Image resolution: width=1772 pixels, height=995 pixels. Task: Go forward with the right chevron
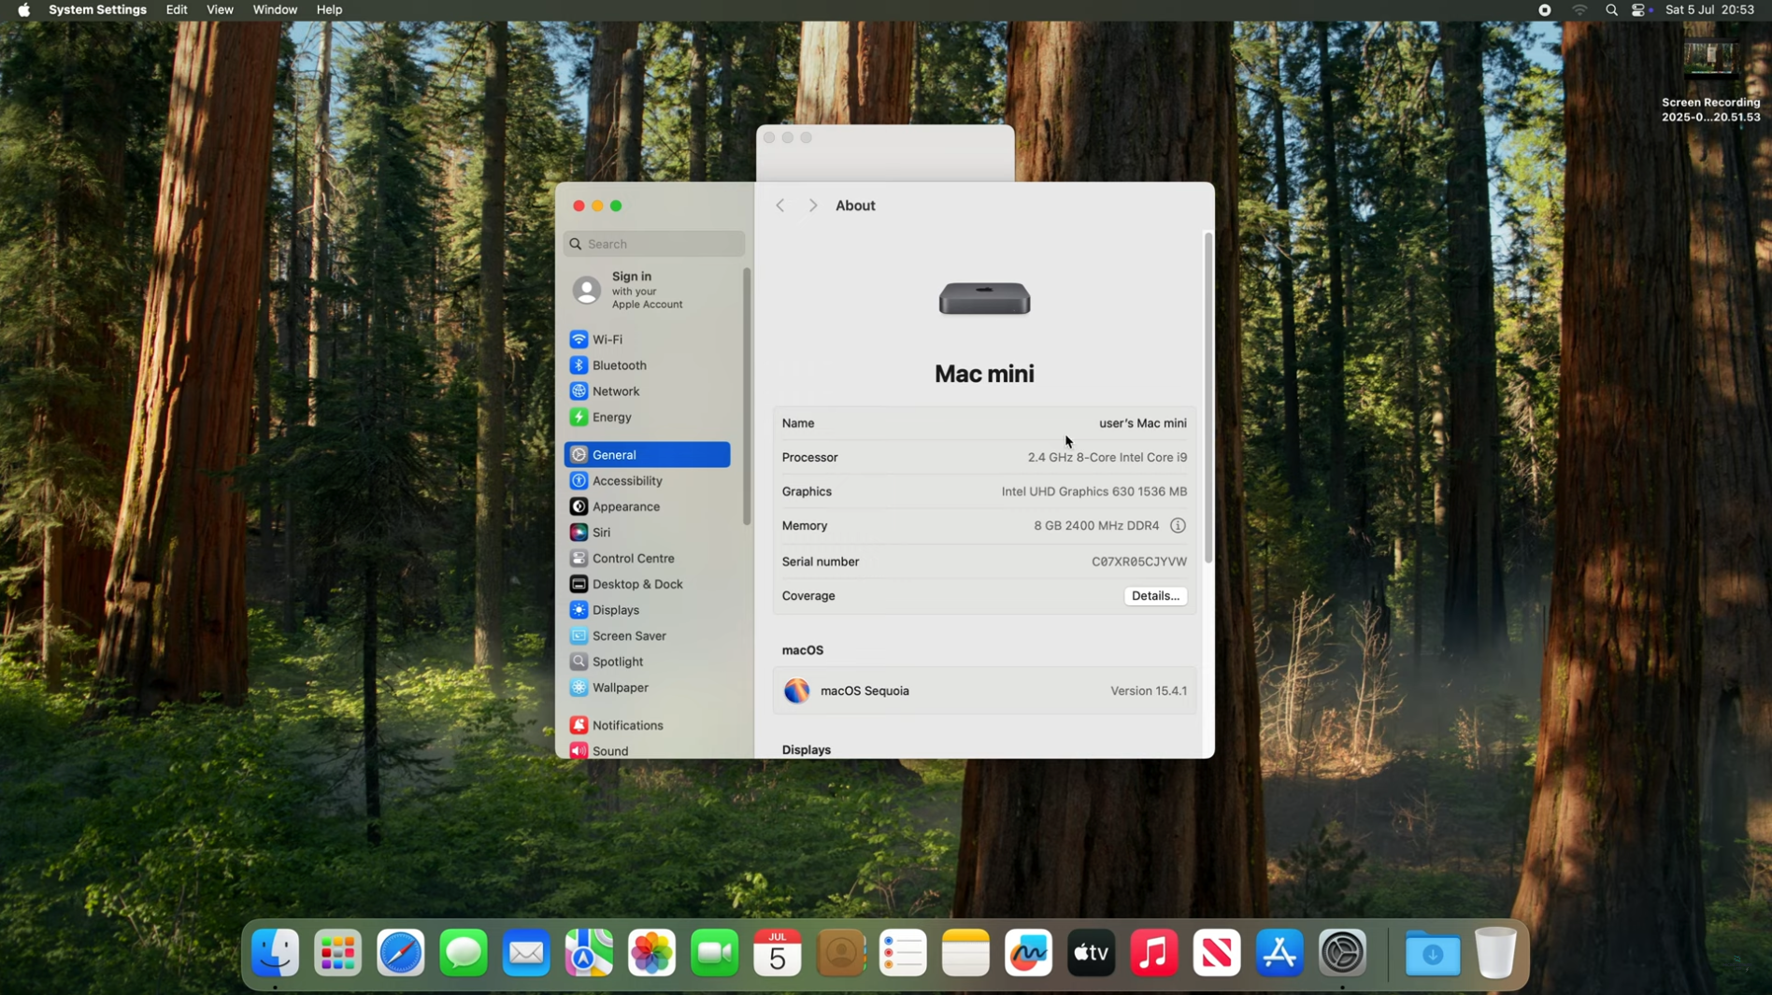[812, 206]
